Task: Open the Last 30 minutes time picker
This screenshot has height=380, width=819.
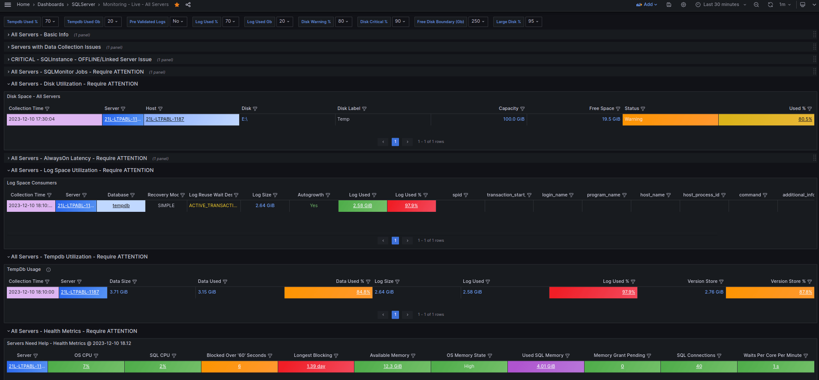Action: coord(721,5)
